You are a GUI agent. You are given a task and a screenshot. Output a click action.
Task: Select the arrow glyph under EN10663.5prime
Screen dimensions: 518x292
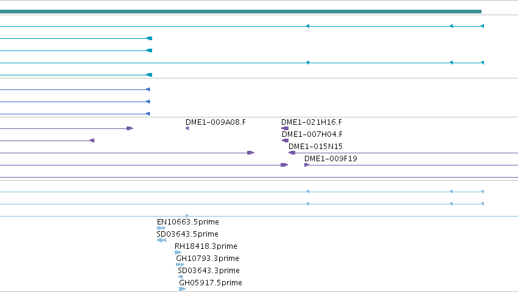click(x=161, y=228)
